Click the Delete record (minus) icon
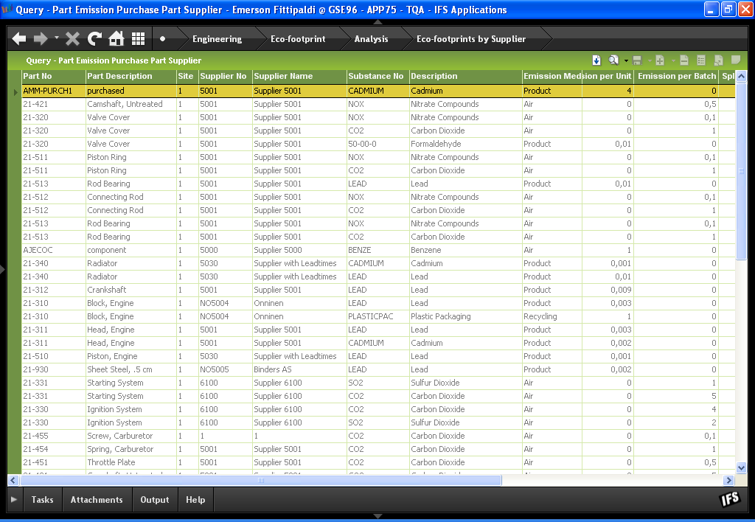The image size is (755, 522). click(684, 60)
